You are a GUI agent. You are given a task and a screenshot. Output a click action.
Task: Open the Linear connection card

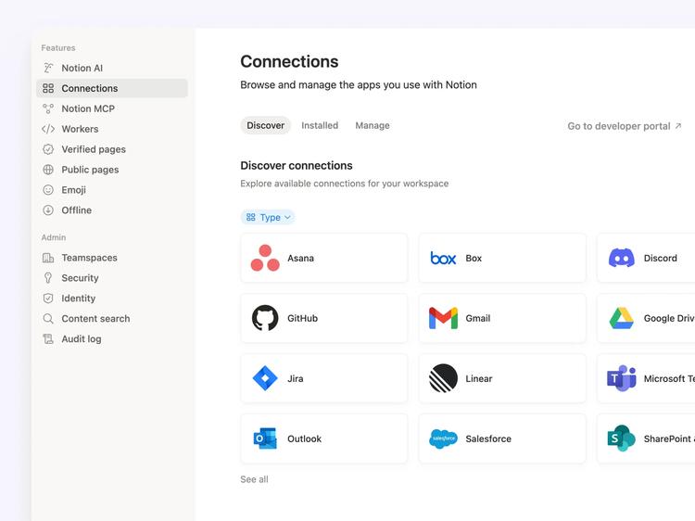(502, 378)
